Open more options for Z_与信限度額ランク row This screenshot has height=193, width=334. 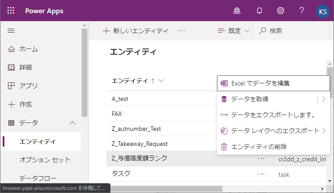[x=261, y=159]
